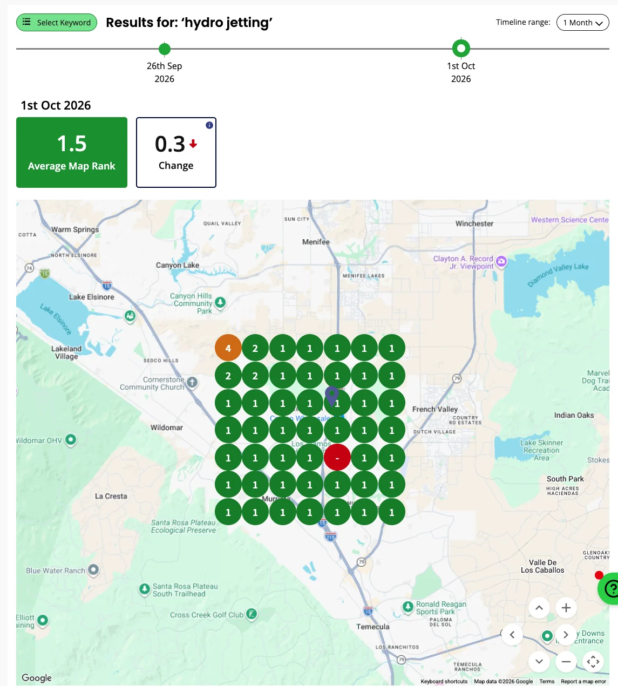Click the Clayton A. Record Jr. Viewpoint marker
The height and width of the screenshot is (686, 618).
(501, 262)
